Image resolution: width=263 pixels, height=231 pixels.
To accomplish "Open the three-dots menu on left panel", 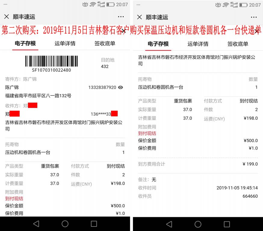I will tap(121, 17).
